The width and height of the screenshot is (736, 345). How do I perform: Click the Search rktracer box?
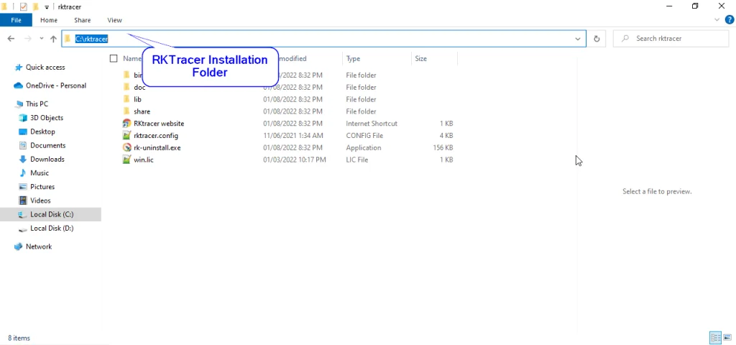pyautogui.click(x=671, y=39)
